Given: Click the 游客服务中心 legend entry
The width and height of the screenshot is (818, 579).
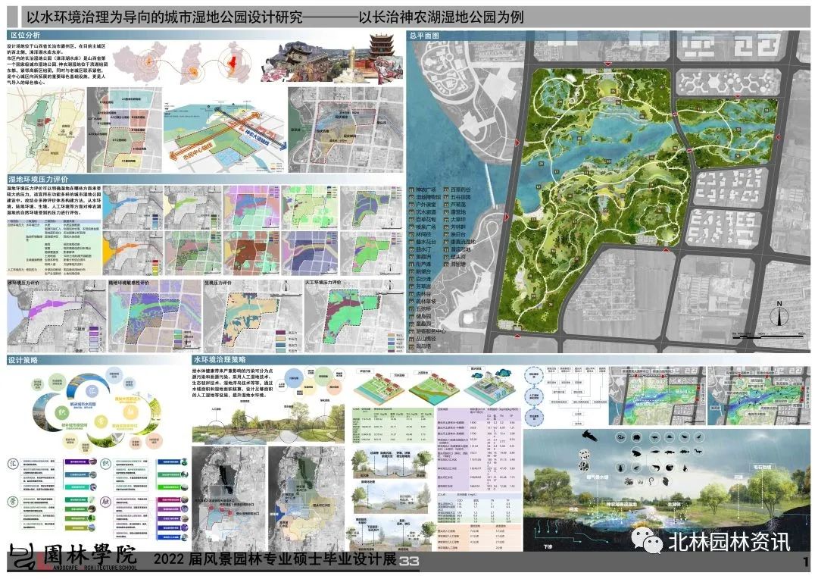Looking at the screenshot, I should click(434, 330).
